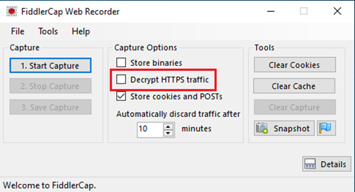Click the discard minutes input field

coord(150,130)
